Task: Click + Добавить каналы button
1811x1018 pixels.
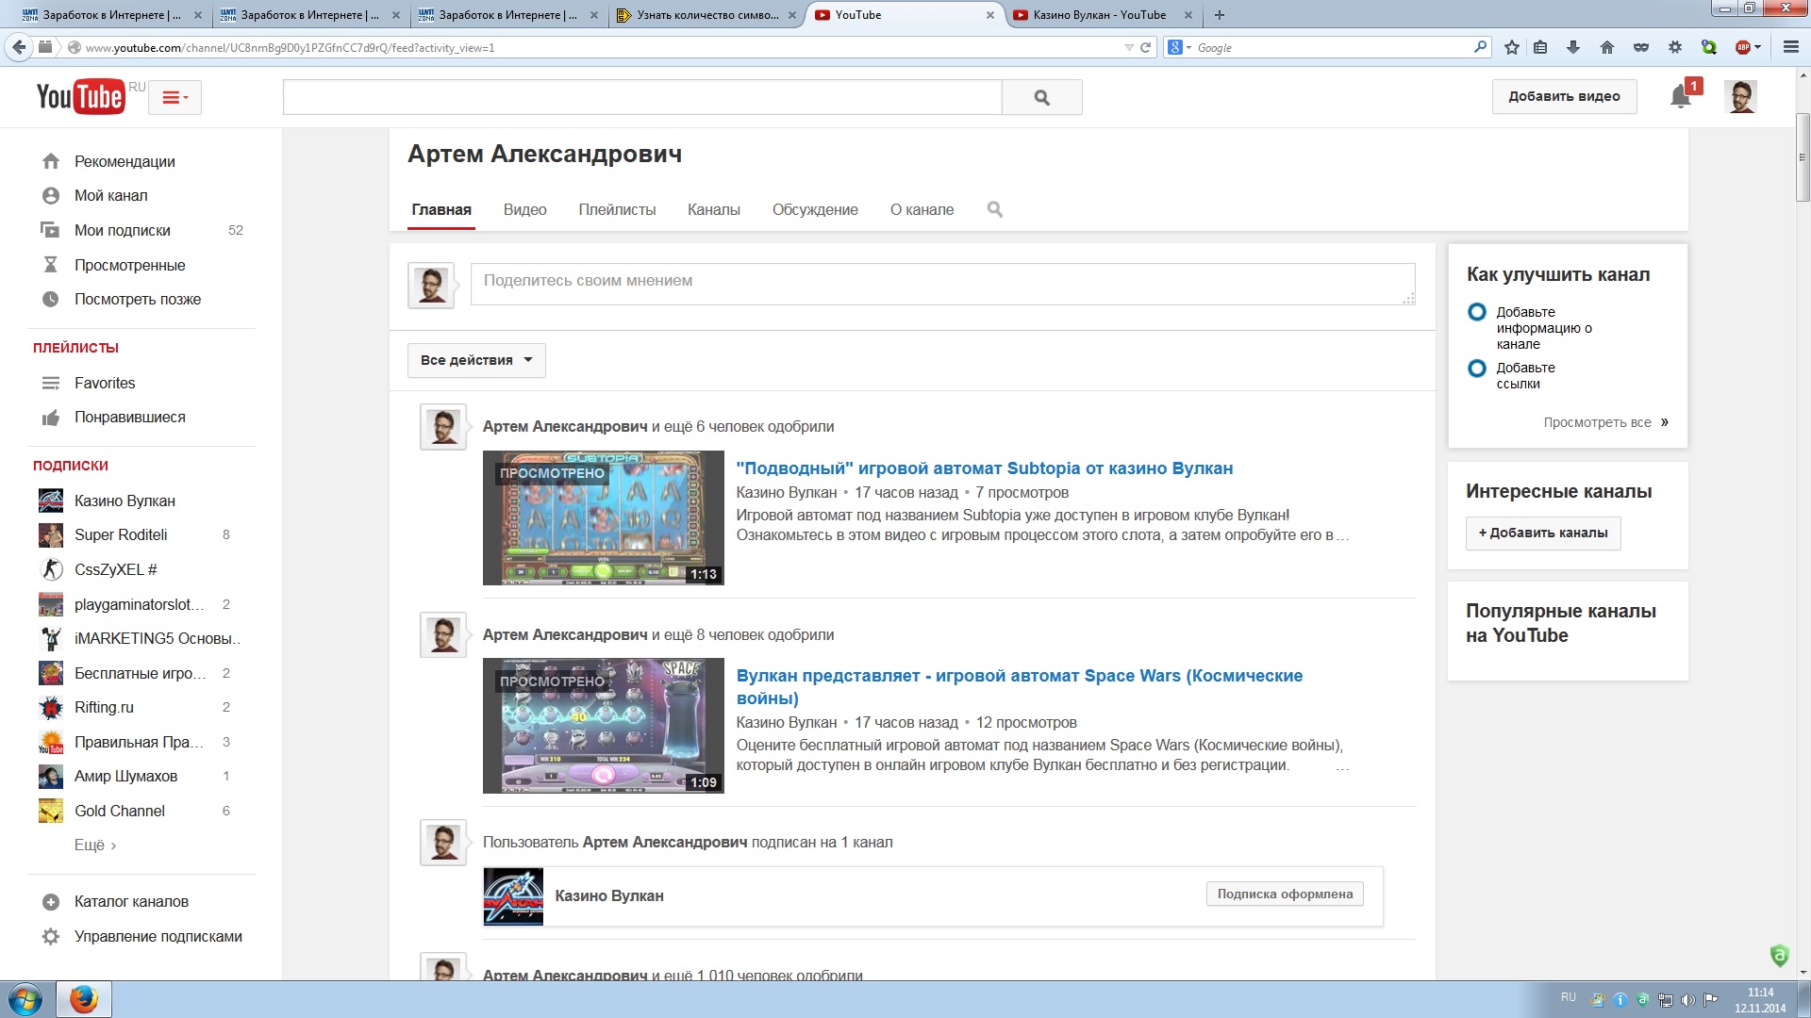Action: click(1543, 533)
